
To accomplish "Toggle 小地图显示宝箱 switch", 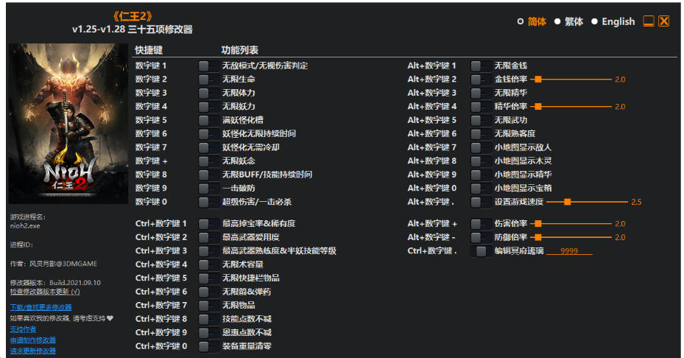I will click(481, 188).
